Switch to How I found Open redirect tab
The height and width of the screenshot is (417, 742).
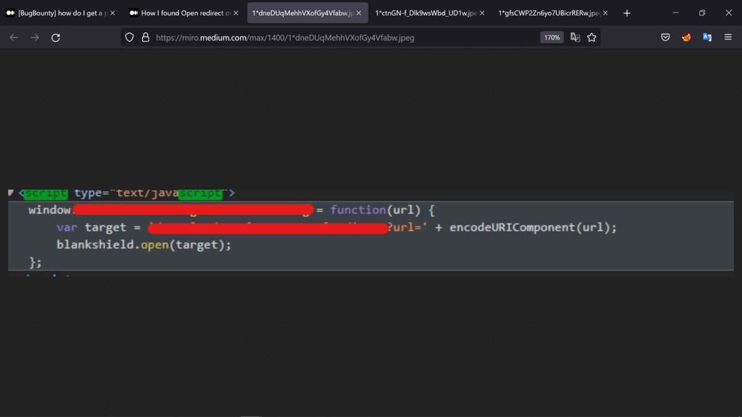click(184, 13)
